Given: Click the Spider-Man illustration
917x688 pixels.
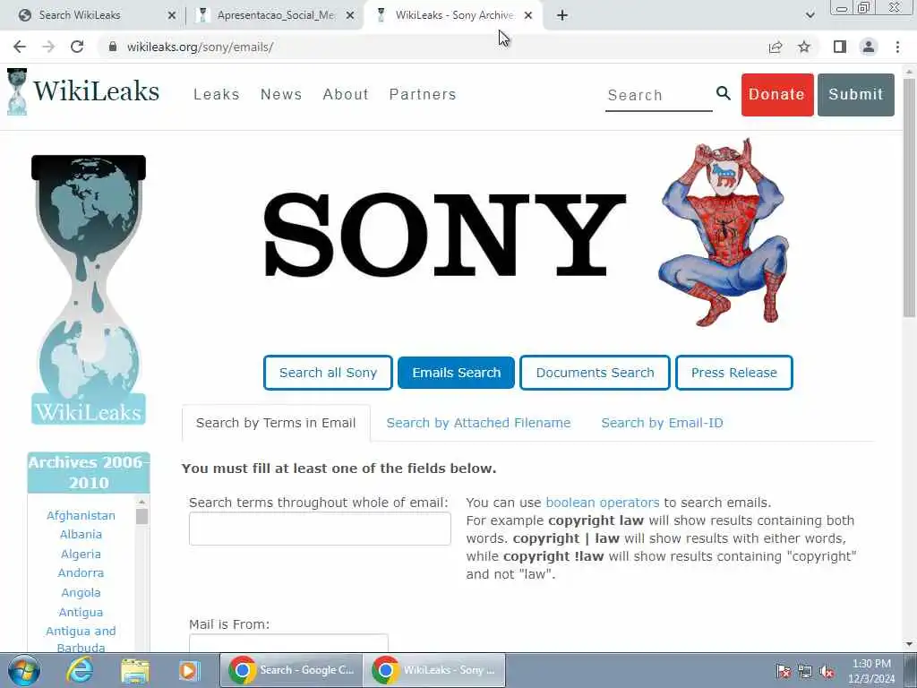Looking at the screenshot, I should (724, 232).
